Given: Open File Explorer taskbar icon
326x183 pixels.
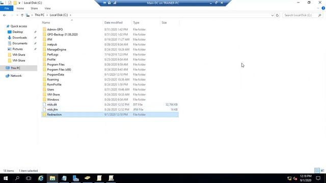Looking at the screenshot, I should 52,178.
